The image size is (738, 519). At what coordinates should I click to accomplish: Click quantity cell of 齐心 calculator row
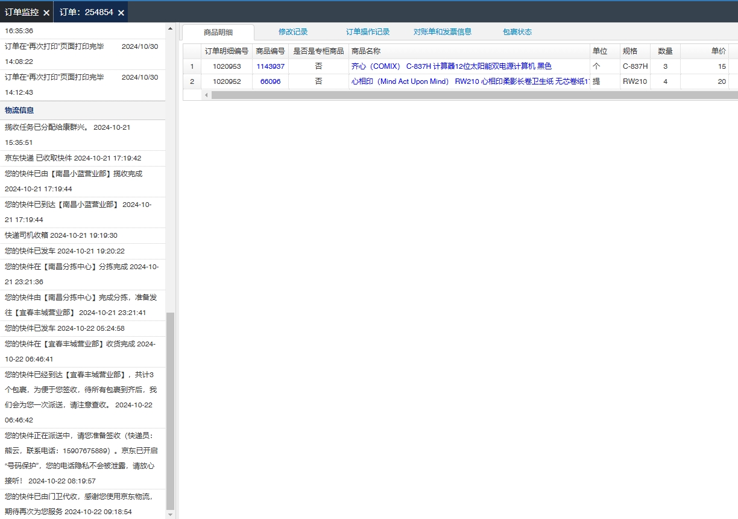665,66
